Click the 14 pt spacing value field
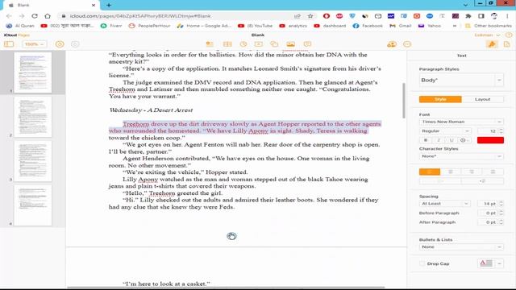 tap(488, 204)
